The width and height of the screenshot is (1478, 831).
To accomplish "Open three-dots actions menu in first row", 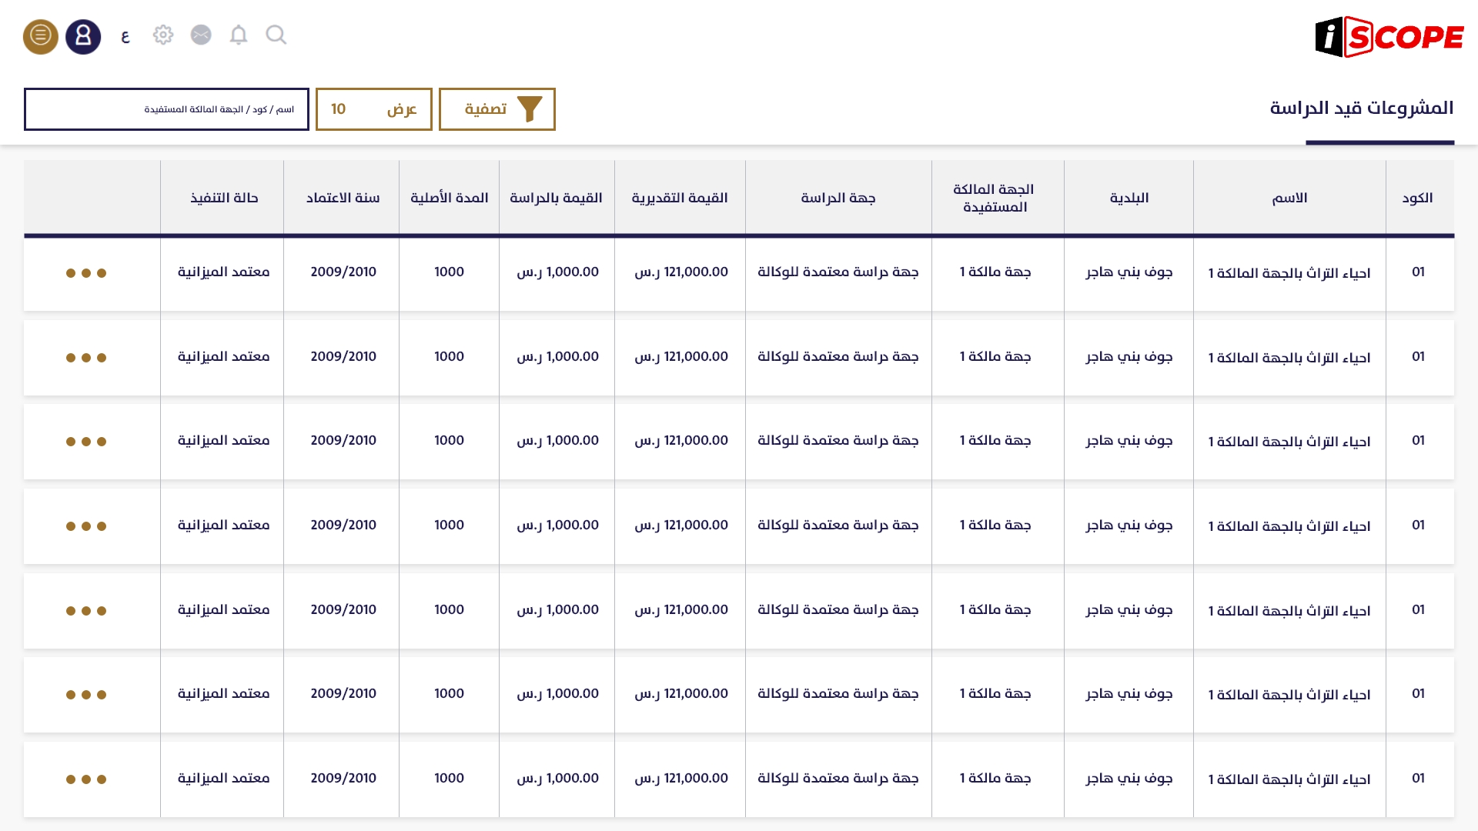I will coord(86,273).
